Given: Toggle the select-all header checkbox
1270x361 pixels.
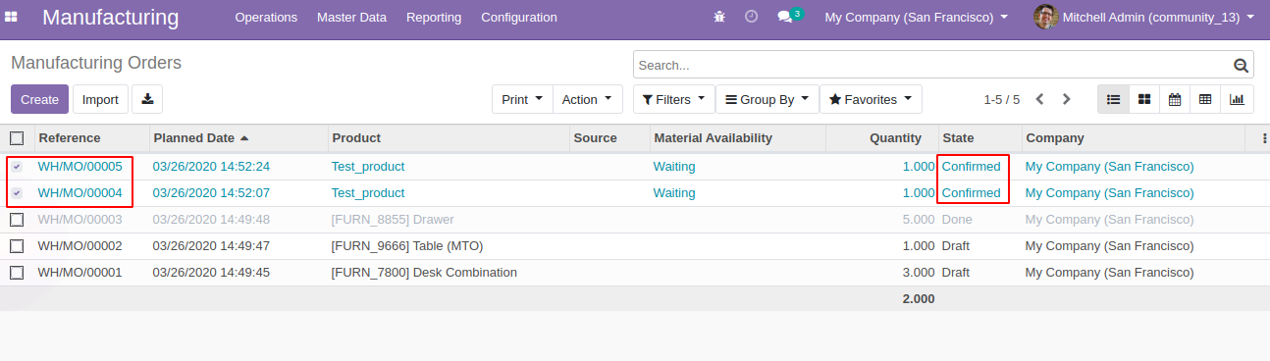Looking at the screenshot, I should coord(17,138).
